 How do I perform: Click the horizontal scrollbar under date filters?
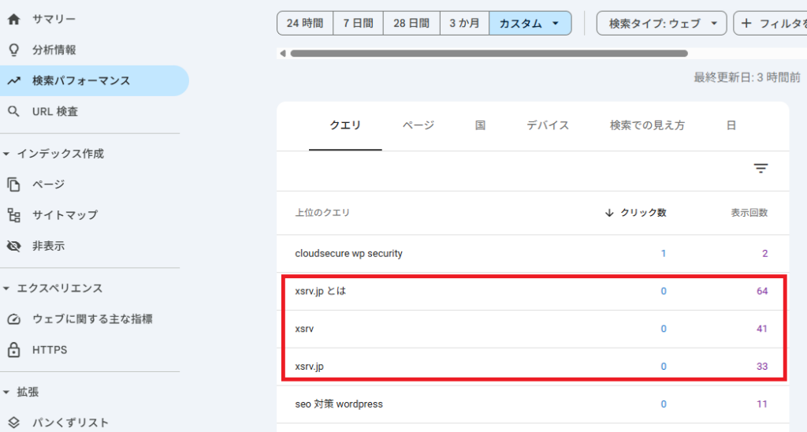(x=489, y=54)
